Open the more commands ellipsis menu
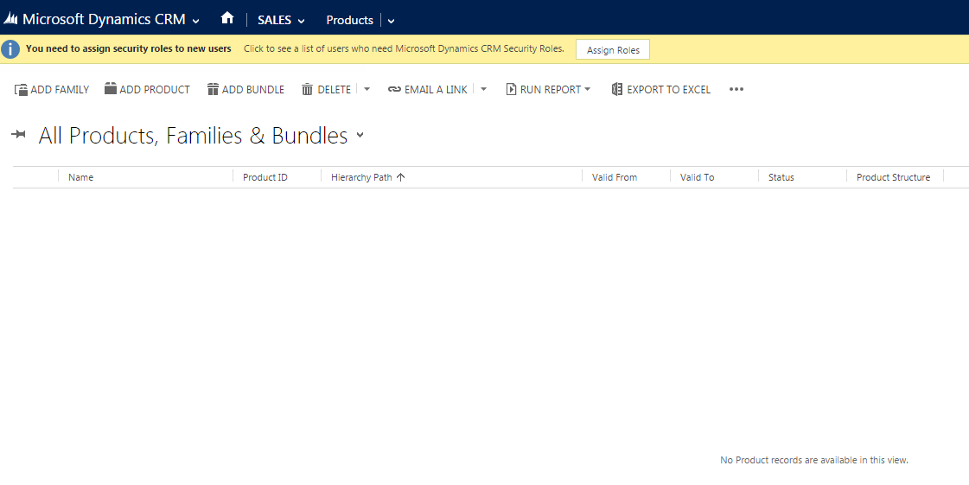This screenshot has height=485, width=969. coord(736,89)
